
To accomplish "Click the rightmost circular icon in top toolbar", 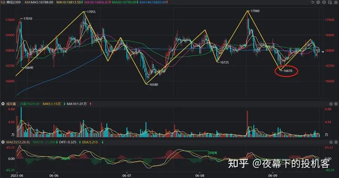I will 336,2.
